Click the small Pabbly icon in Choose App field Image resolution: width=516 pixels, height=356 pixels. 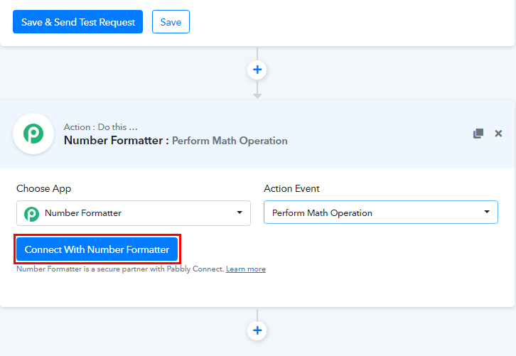point(31,214)
